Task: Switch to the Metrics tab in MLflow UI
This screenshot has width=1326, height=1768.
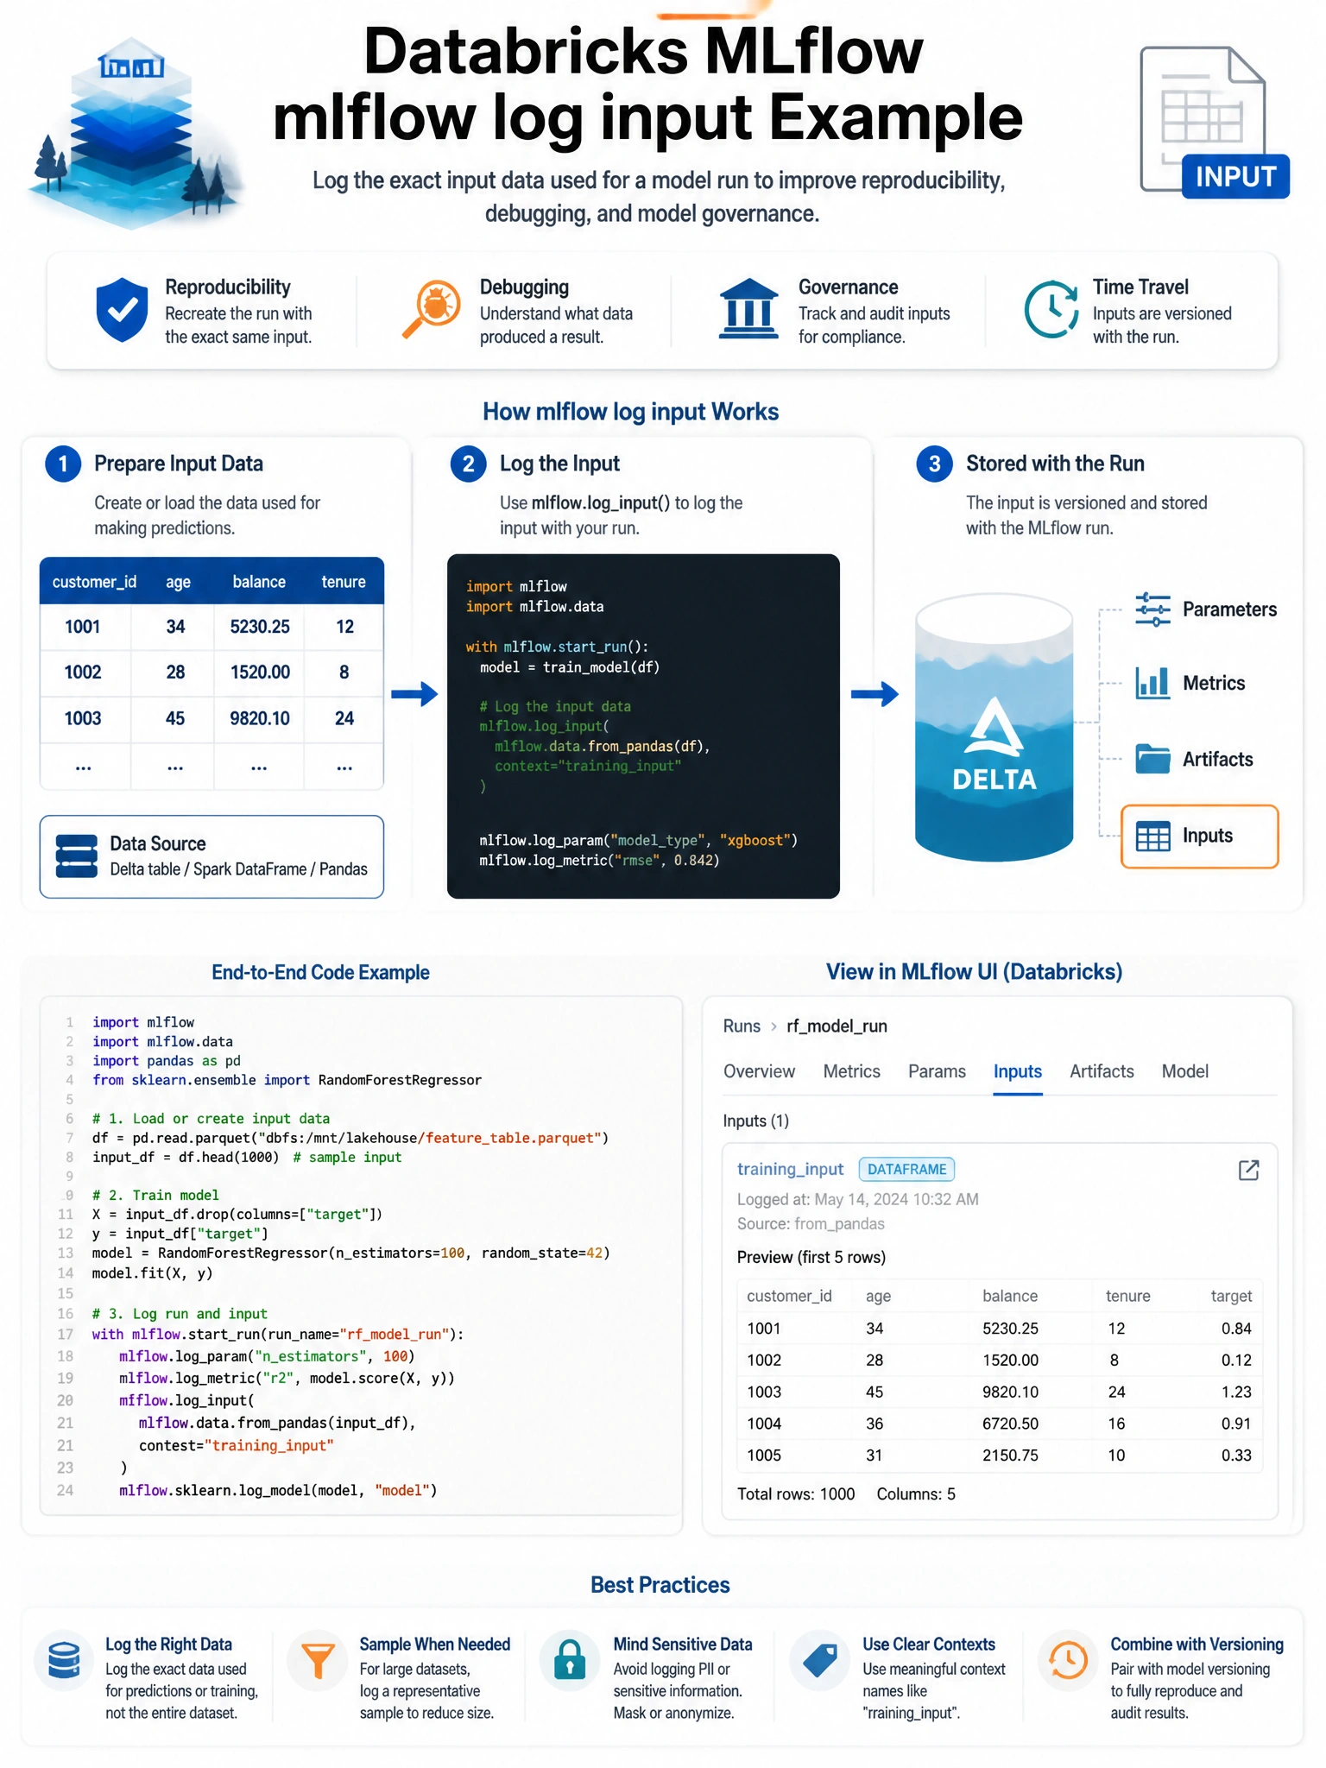Action: point(851,1071)
